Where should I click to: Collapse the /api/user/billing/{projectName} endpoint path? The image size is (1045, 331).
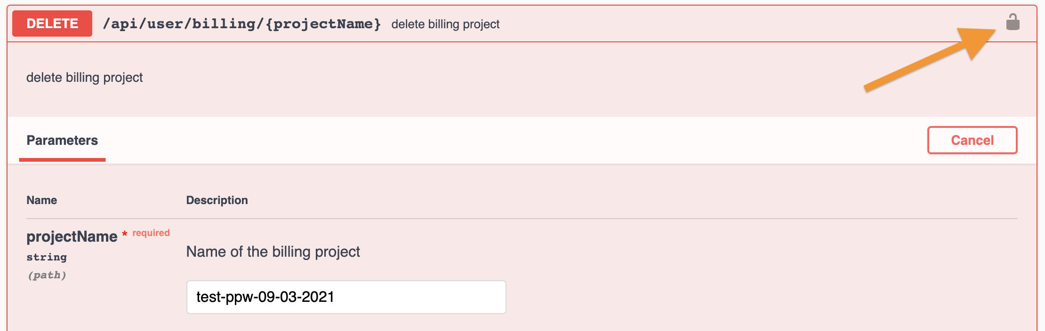click(x=242, y=24)
